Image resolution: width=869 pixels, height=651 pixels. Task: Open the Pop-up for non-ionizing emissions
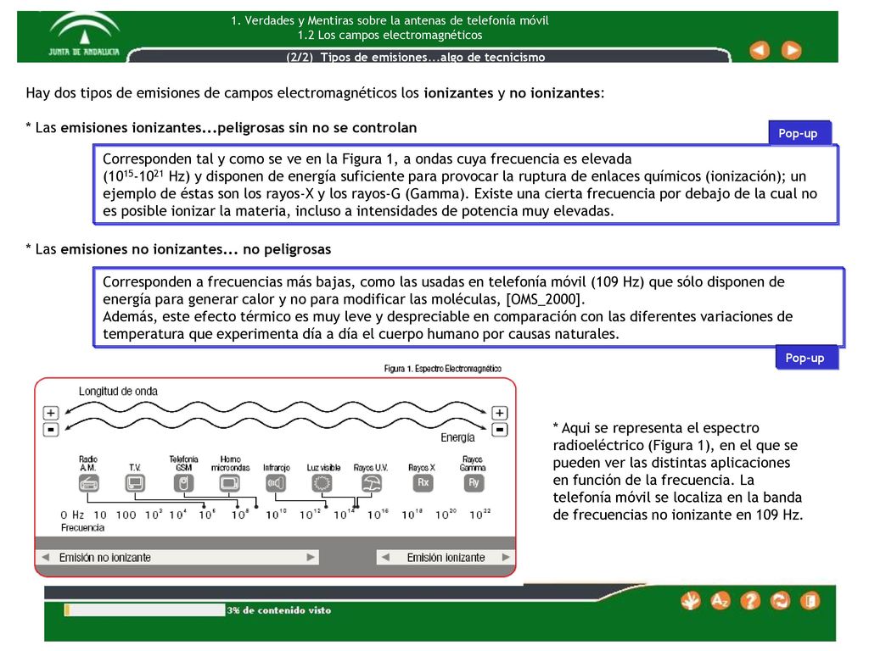[x=805, y=358]
